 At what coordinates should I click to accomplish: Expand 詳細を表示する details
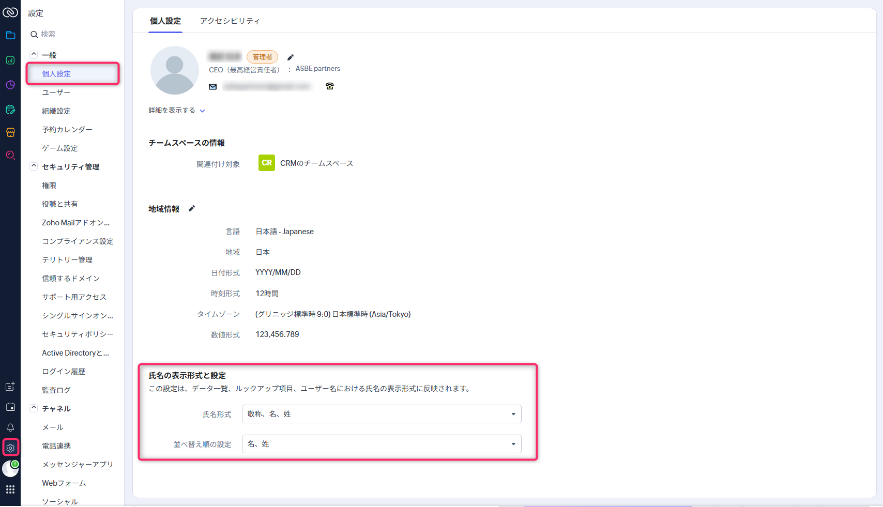pos(177,111)
